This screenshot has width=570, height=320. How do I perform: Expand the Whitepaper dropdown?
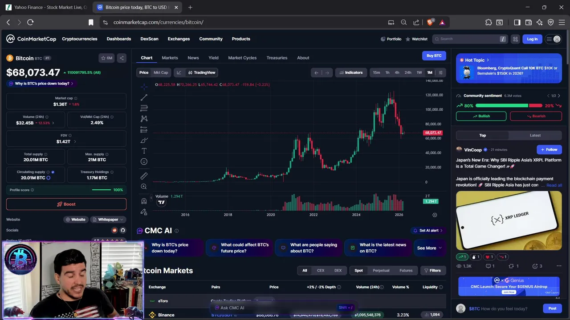108,220
